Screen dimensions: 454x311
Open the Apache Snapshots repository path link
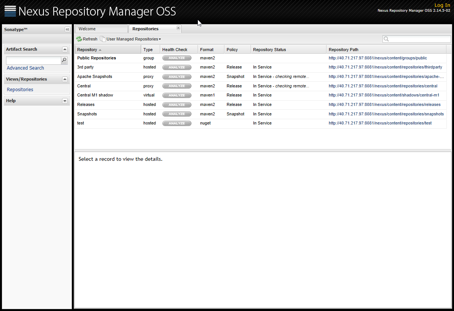pyautogui.click(x=386, y=77)
